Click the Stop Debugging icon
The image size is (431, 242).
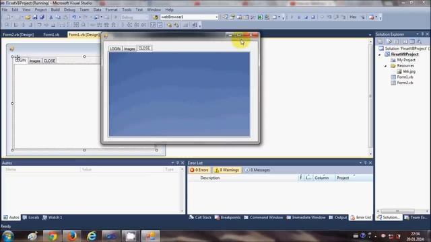pyautogui.click(x=306, y=17)
